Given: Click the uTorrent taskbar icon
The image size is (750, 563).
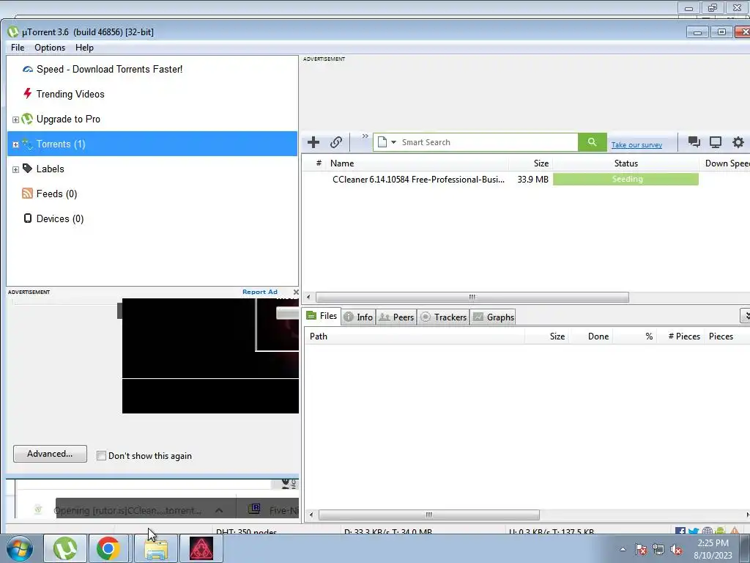Looking at the screenshot, I should (x=65, y=548).
